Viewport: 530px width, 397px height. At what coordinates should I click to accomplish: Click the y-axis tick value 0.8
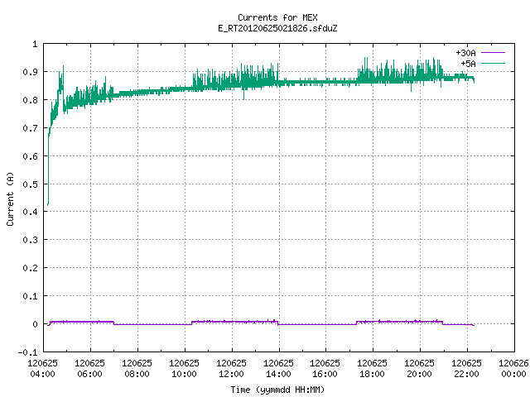30,100
